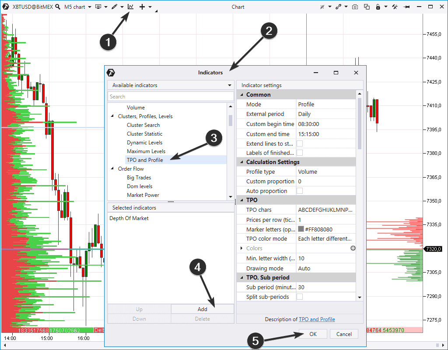Select TPO and Profile in indicator list
This screenshot has height=350, width=448.
tap(145, 160)
